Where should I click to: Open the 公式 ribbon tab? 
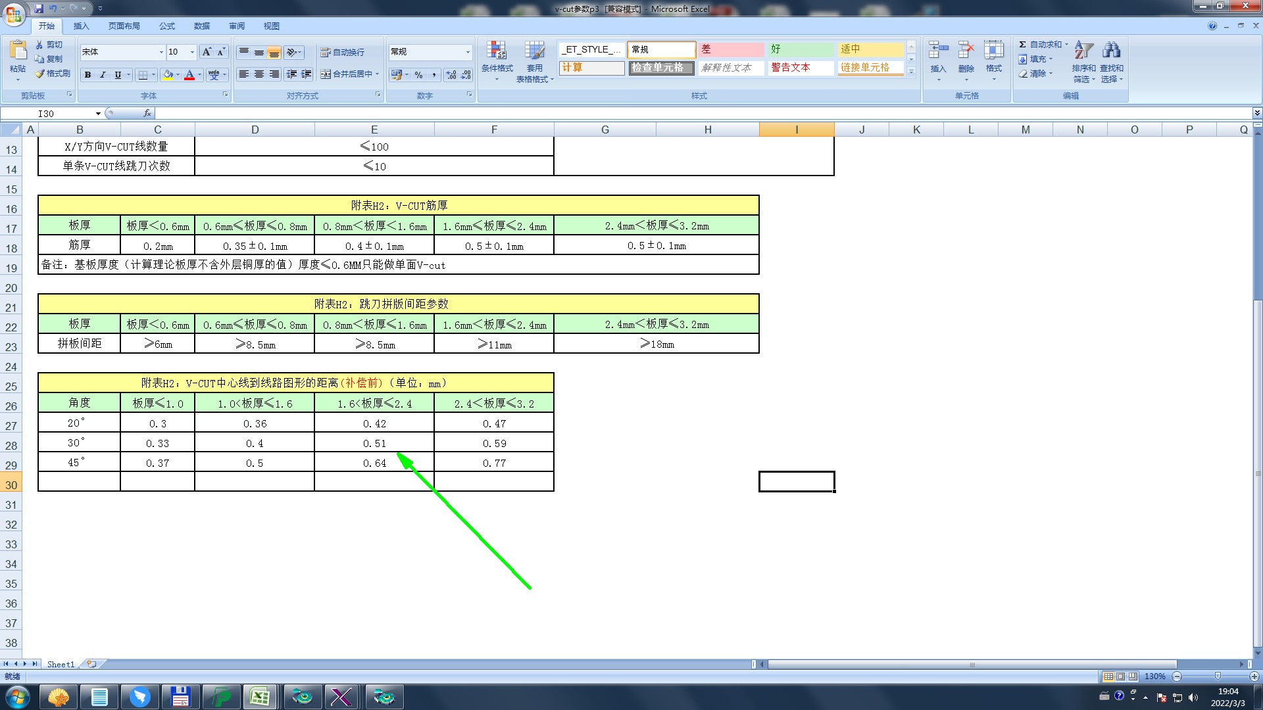click(x=167, y=26)
